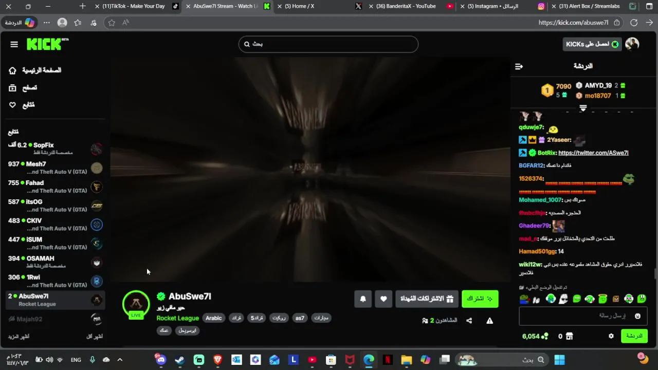This screenshot has width=658, height=370.
Task: Open OSAMAH channel in sidebar
Action: point(55,262)
